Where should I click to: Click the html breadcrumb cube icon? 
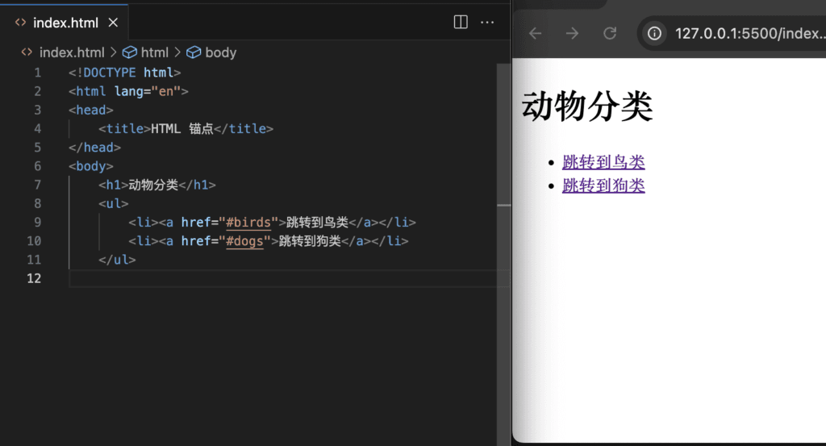tap(130, 52)
